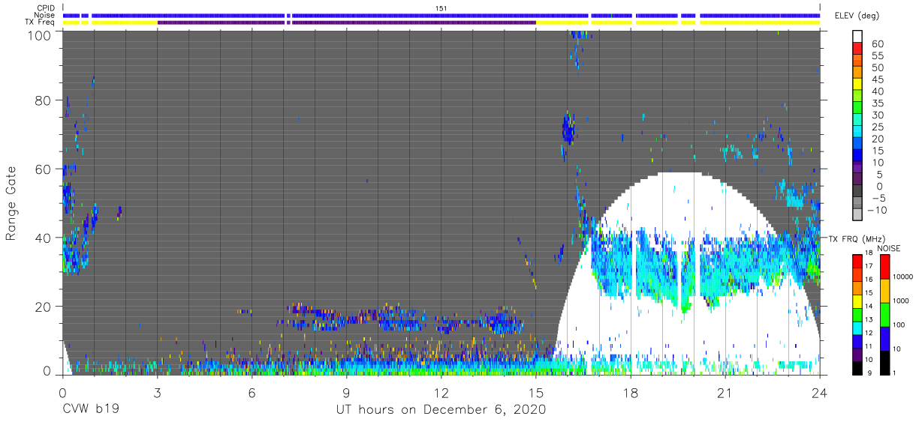Click the 'TX Freq' row label
The image size is (922, 425).
click(41, 22)
